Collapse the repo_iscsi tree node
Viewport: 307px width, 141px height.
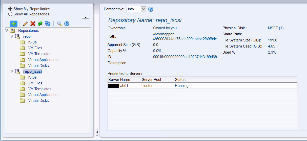pos(12,72)
